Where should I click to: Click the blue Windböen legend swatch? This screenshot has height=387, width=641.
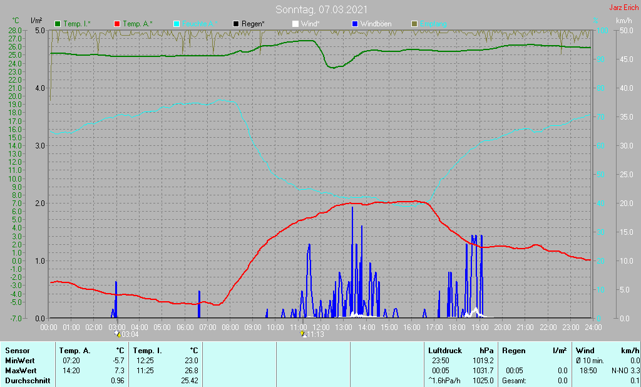point(354,24)
